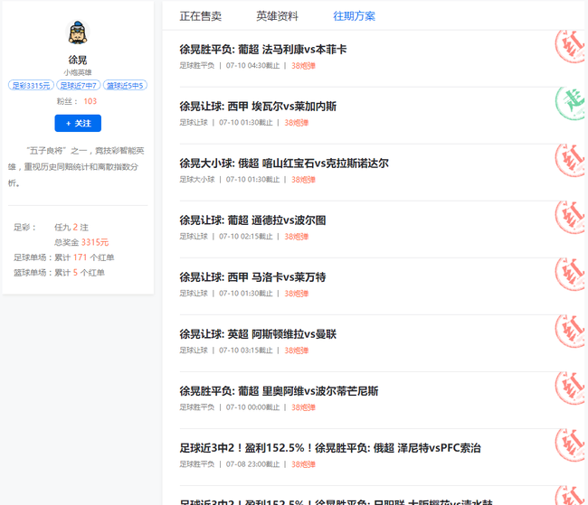Click red 红 stamp on 泽尼特vsPFC索治 row
588x505 pixels.
tap(570, 445)
